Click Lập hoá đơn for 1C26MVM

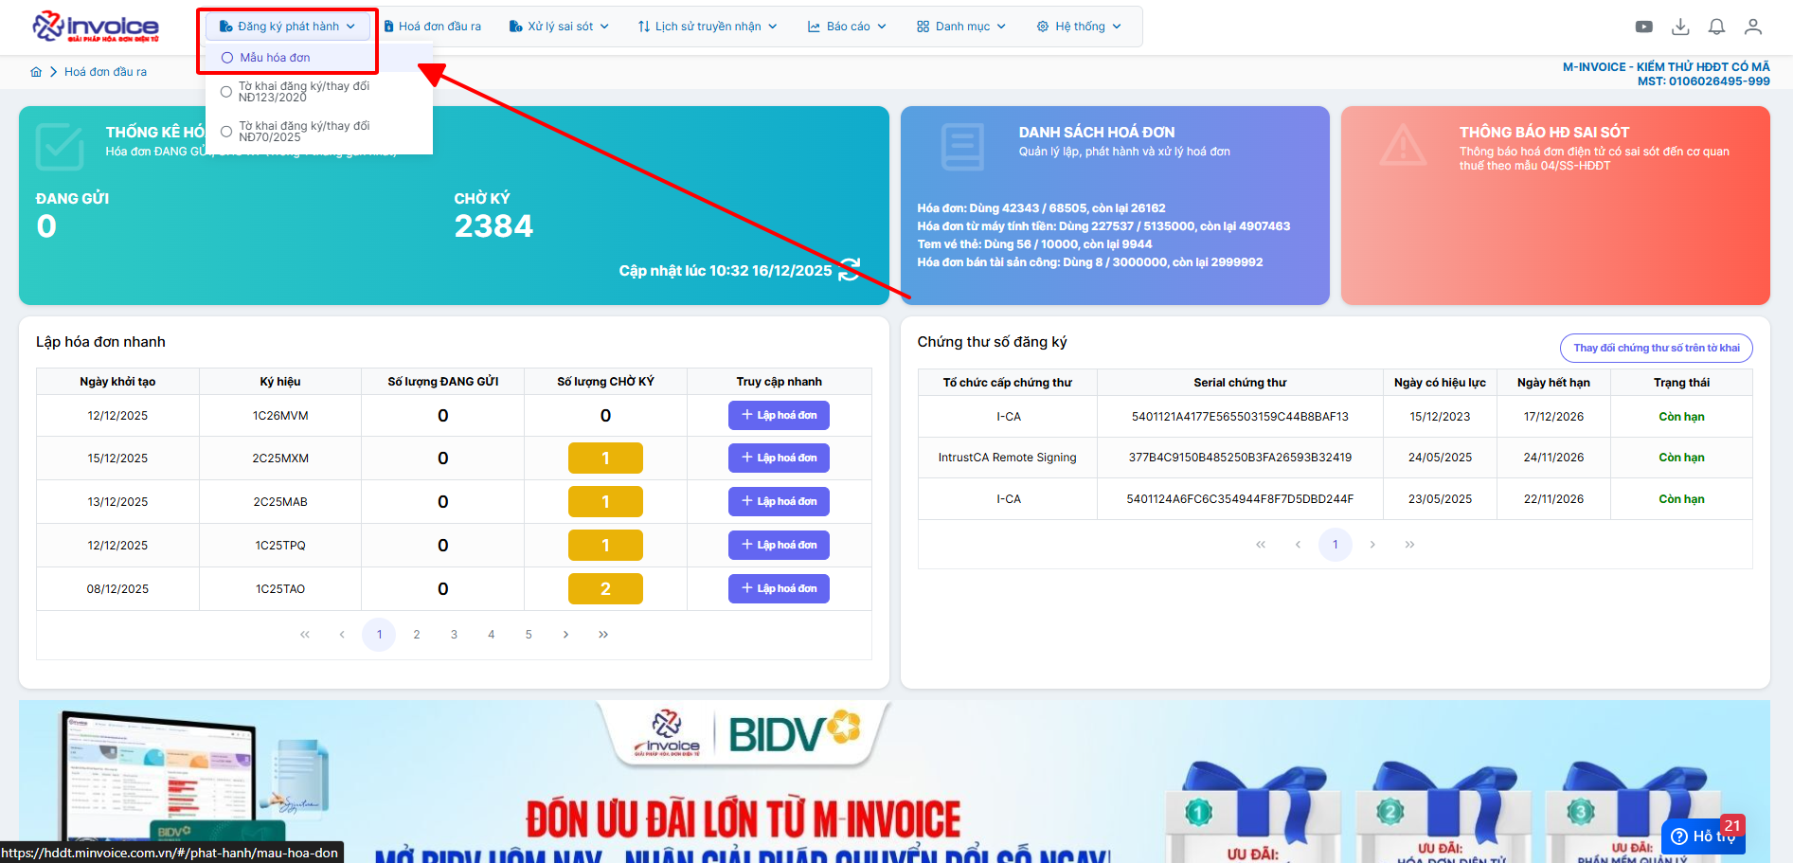779,416
